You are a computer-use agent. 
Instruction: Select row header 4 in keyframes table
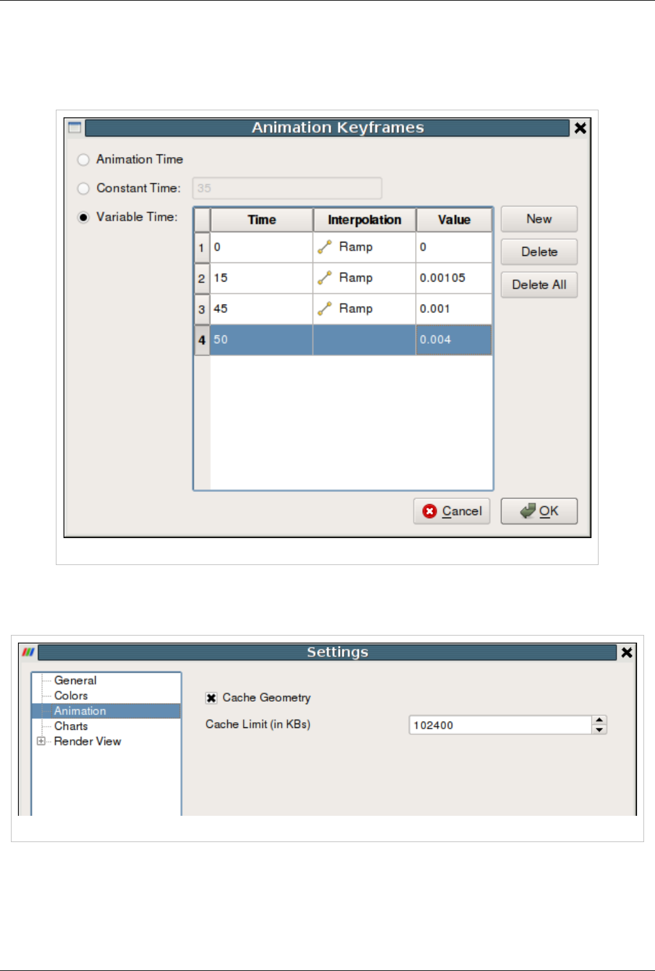click(x=201, y=340)
